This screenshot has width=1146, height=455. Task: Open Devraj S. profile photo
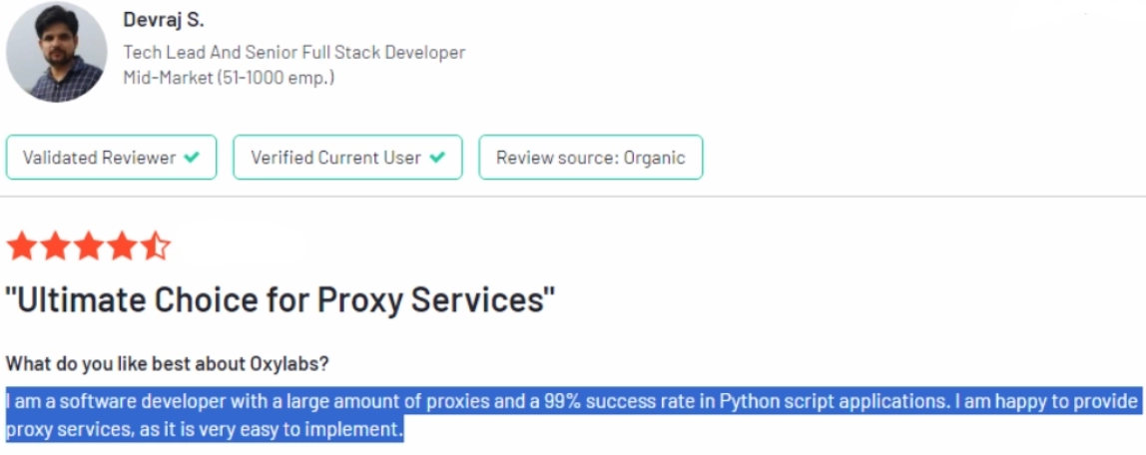[x=56, y=52]
